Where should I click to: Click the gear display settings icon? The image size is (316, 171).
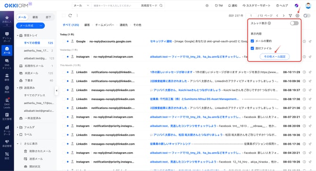pyautogui.click(x=298, y=16)
